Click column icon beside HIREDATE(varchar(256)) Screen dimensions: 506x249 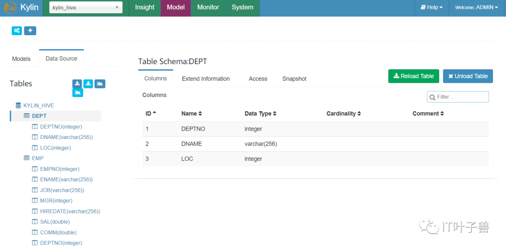[x=35, y=211]
